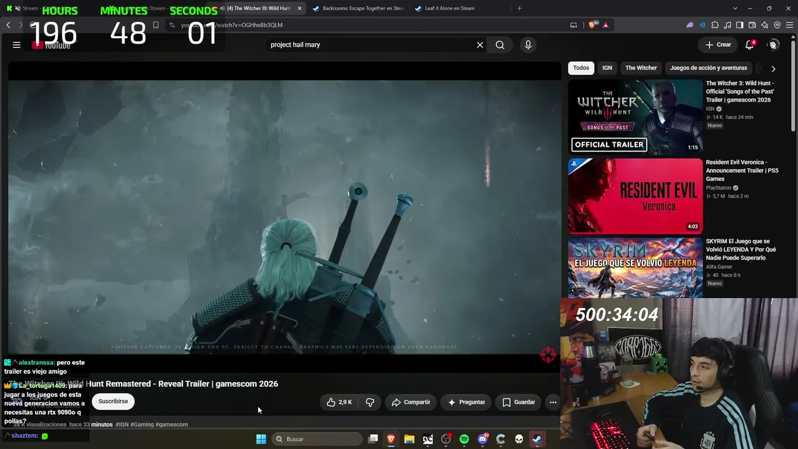Click the taskbar Buscar search box
This screenshot has width=798, height=449.
[x=316, y=439]
